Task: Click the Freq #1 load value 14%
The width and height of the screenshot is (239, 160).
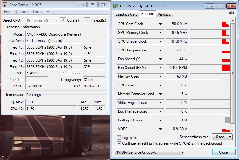Action: click(94, 54)
